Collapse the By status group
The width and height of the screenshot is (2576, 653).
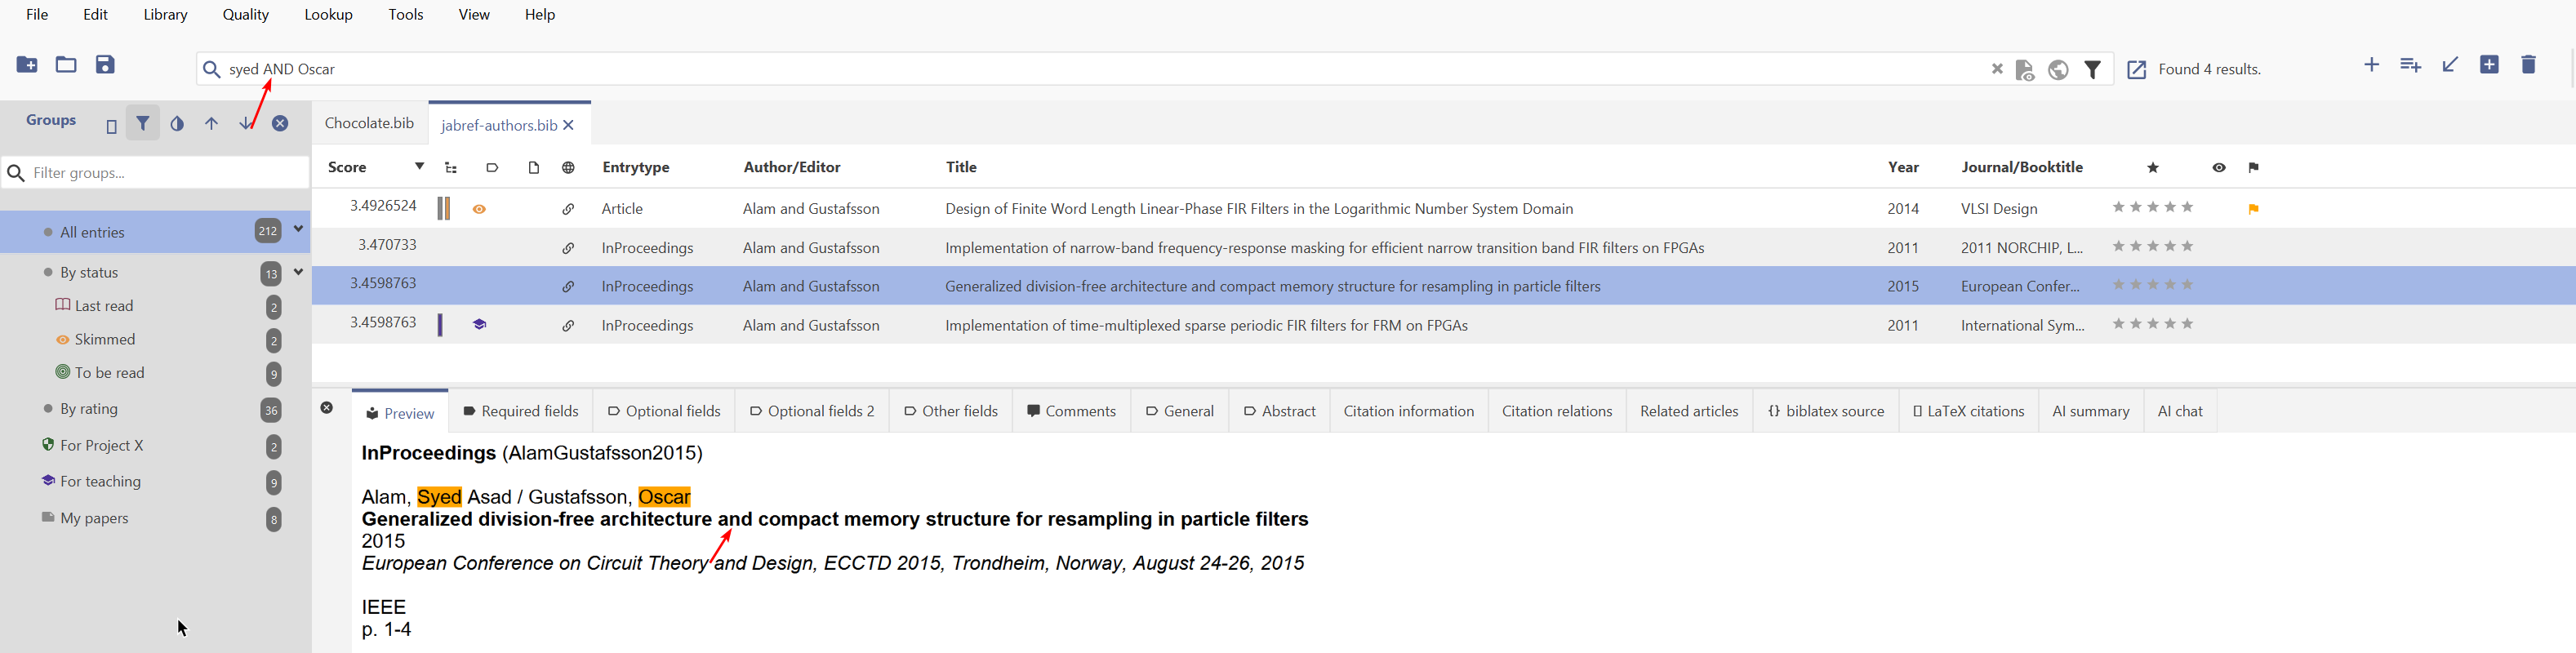[x=298, y=272]
